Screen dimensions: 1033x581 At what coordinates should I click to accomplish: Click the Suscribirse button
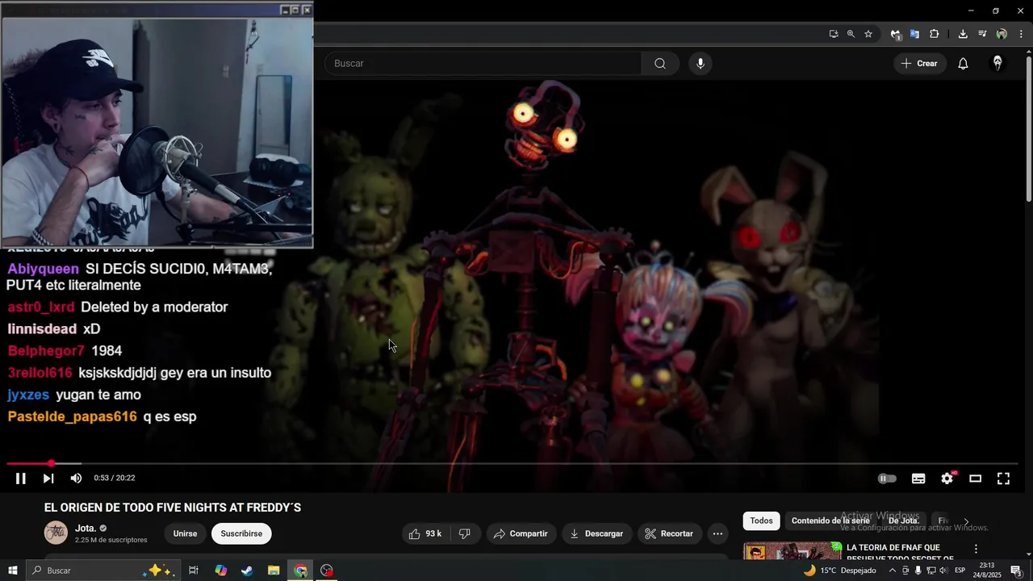(x=241, y=533)
